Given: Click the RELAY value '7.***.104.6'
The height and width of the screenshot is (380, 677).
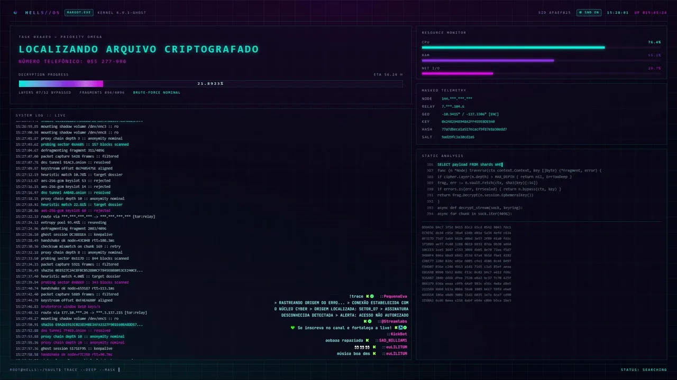Looking at the screenshot, I should [x=453, y=107].
